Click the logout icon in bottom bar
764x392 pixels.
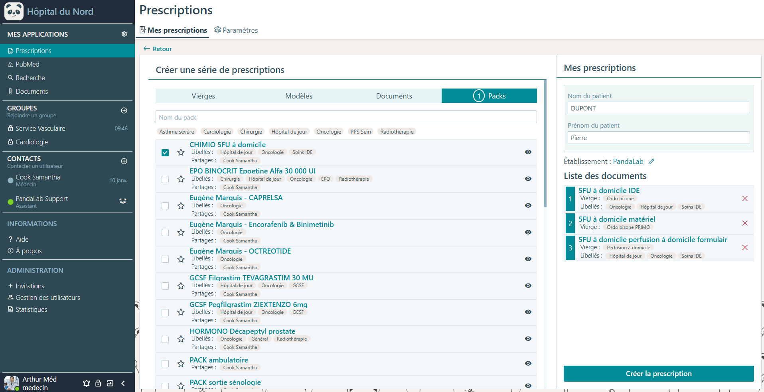point(110,383)
